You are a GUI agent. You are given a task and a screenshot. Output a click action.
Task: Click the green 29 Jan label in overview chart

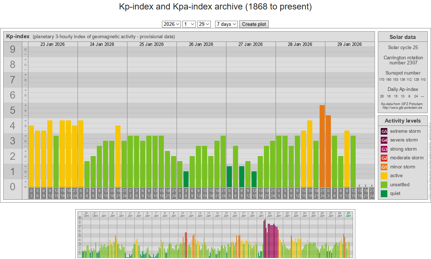click(348, 215)
